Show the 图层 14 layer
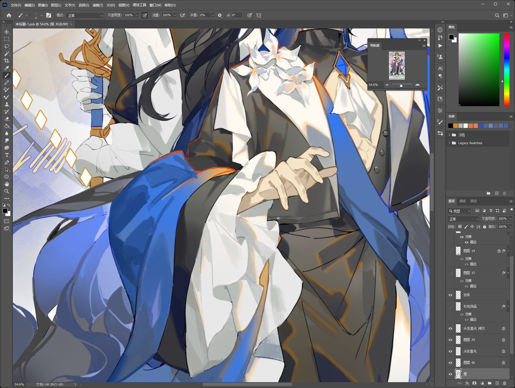The image size is (515, 388). [x=450, y=250]
